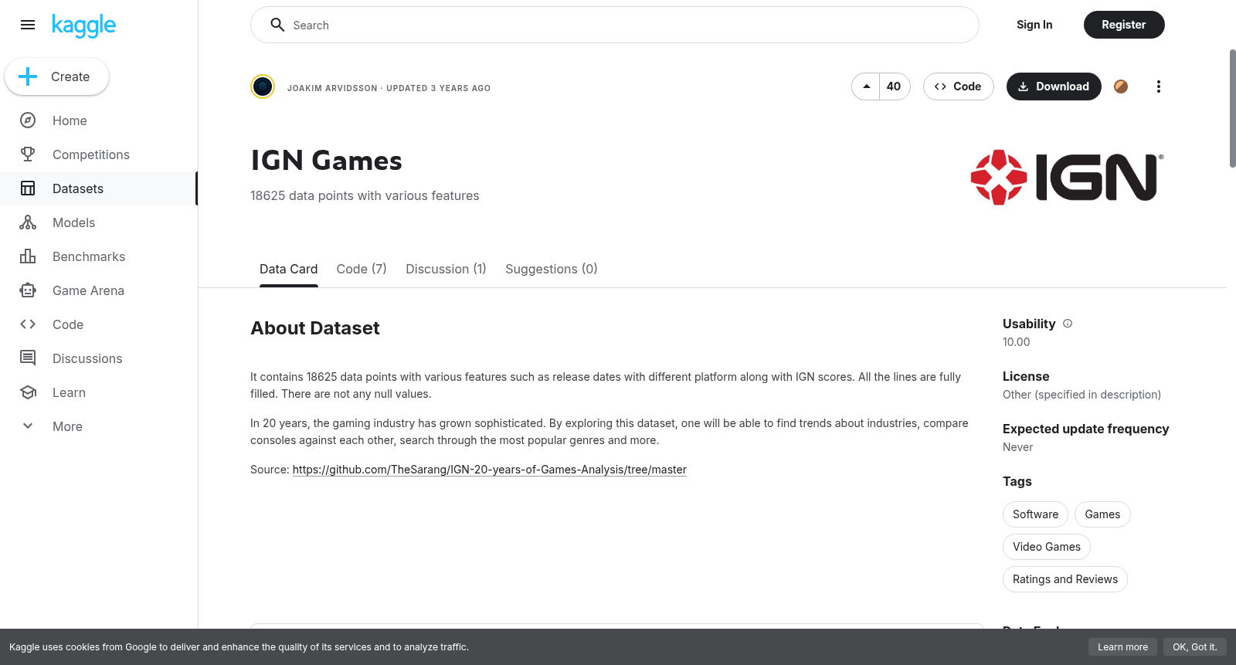Click into the Search input field

[615, 25]
